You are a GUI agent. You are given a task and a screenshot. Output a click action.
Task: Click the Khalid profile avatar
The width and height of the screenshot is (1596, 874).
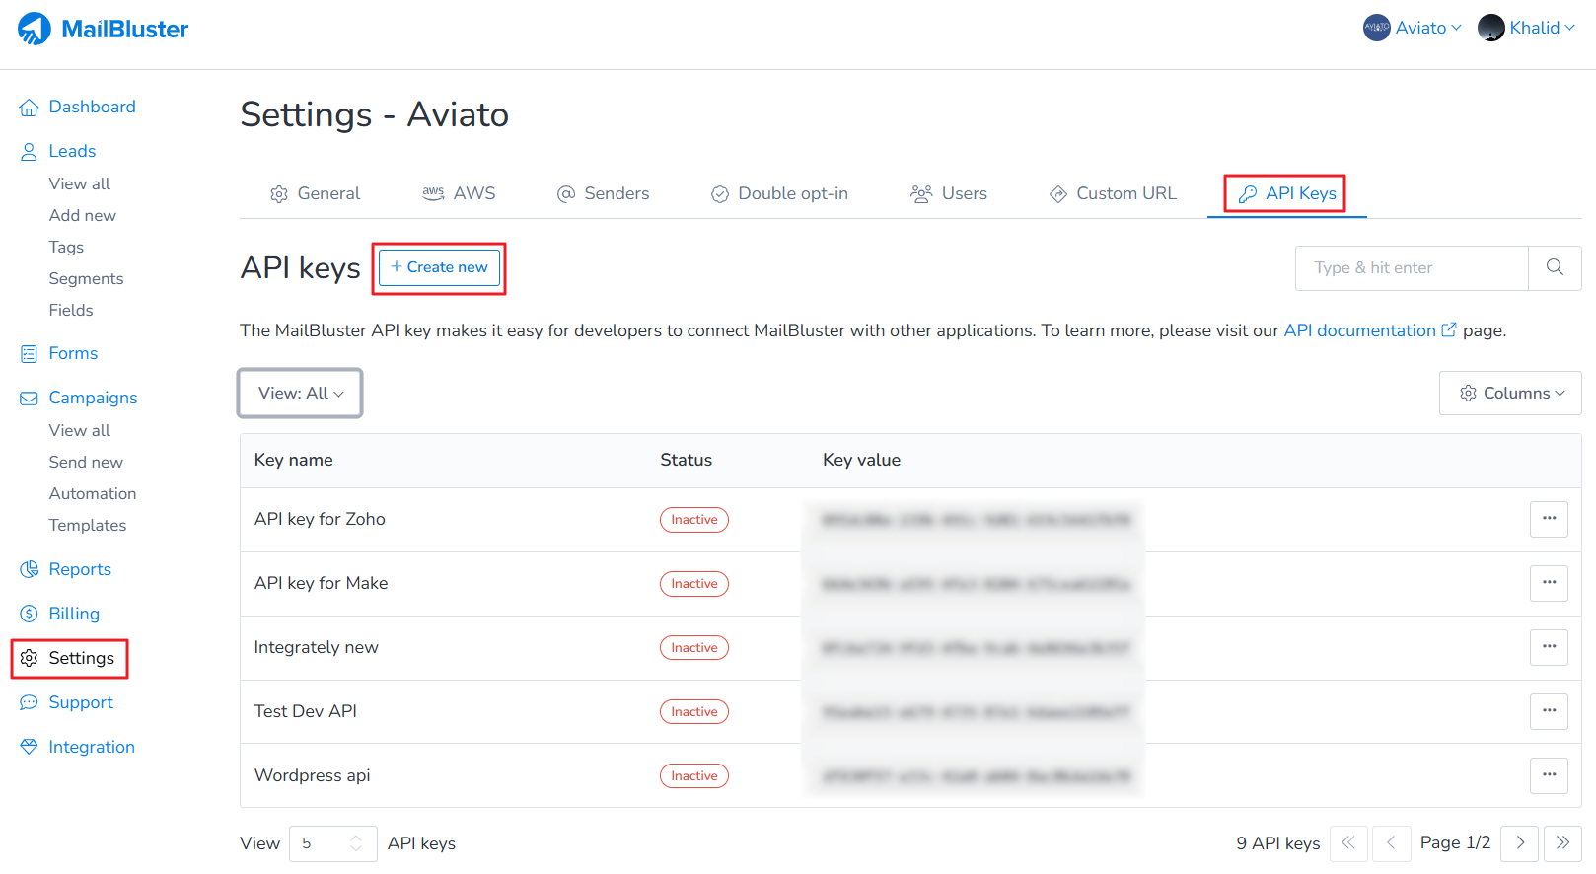pos(1490,28)
